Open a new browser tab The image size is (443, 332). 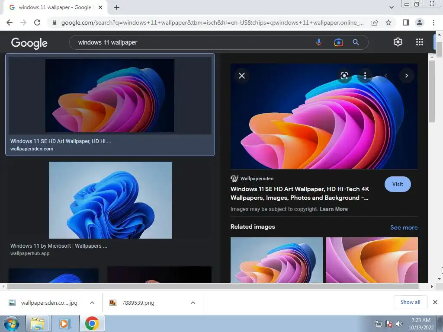click(x=117, y=8)
